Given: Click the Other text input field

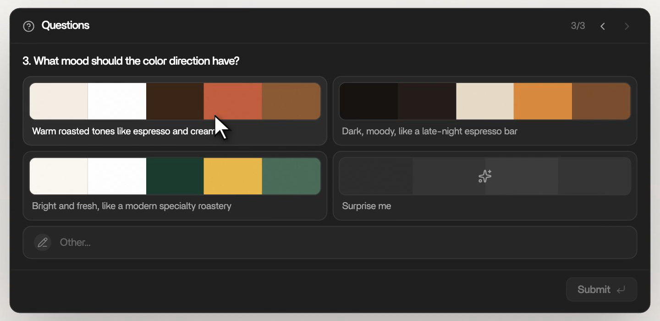Looking at the screenshot, I should [330, 243].
